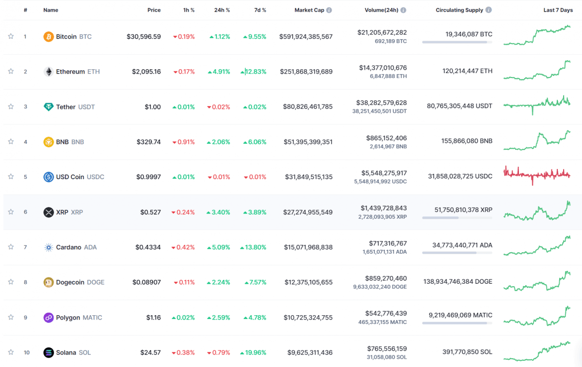The width and height of the screenshot is (582, 367).
Task: Sort the table by Price column
Action: (x=154, y=10)
